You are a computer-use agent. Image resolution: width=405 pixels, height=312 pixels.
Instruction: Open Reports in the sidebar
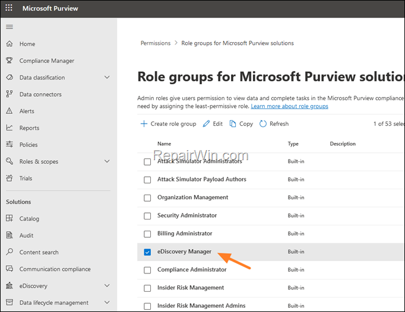click(29, 128)
